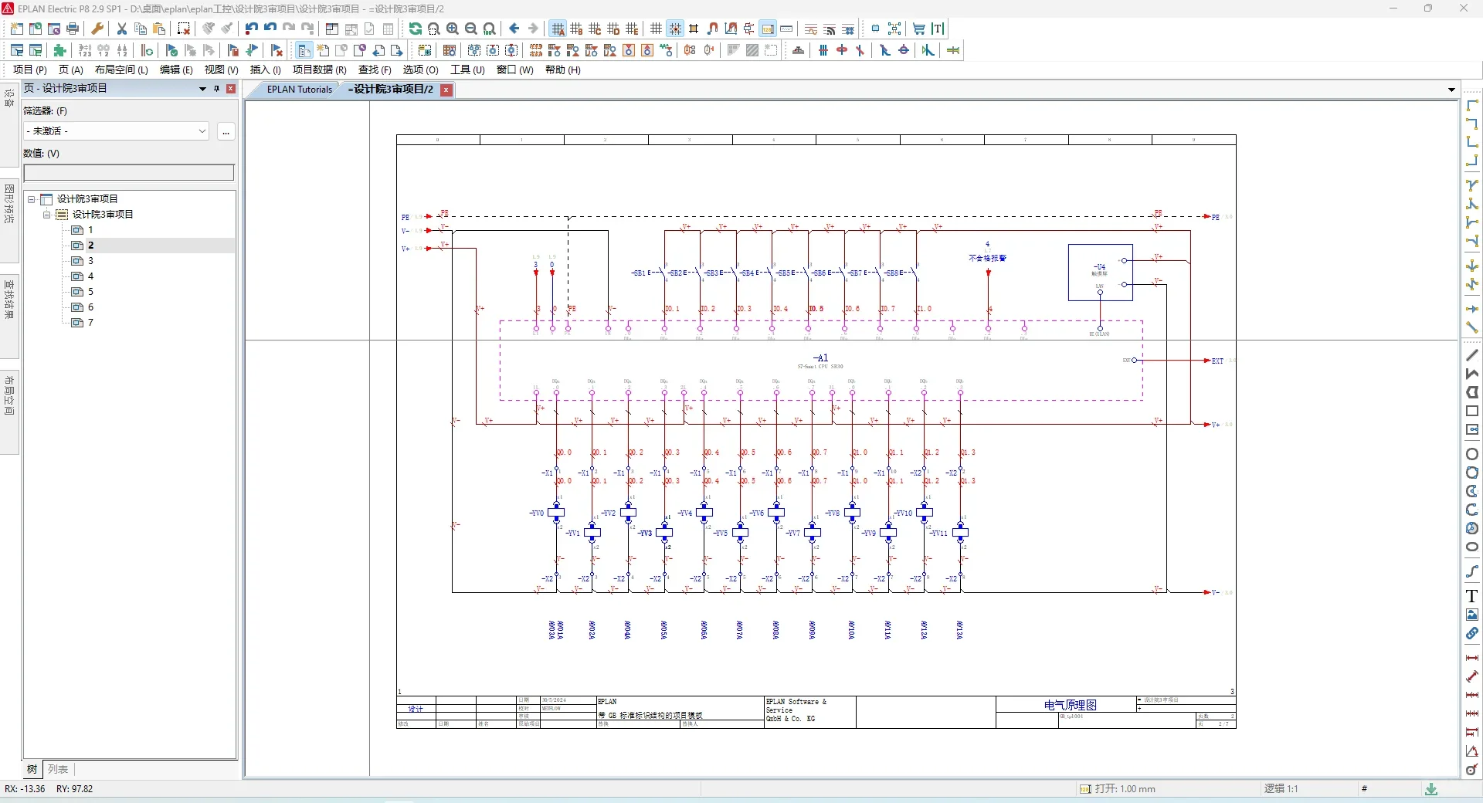Viewport: 1483px width, 803px height.
Task: Open the 项目数据 (R) menu
Action: [x=319, y=69]
